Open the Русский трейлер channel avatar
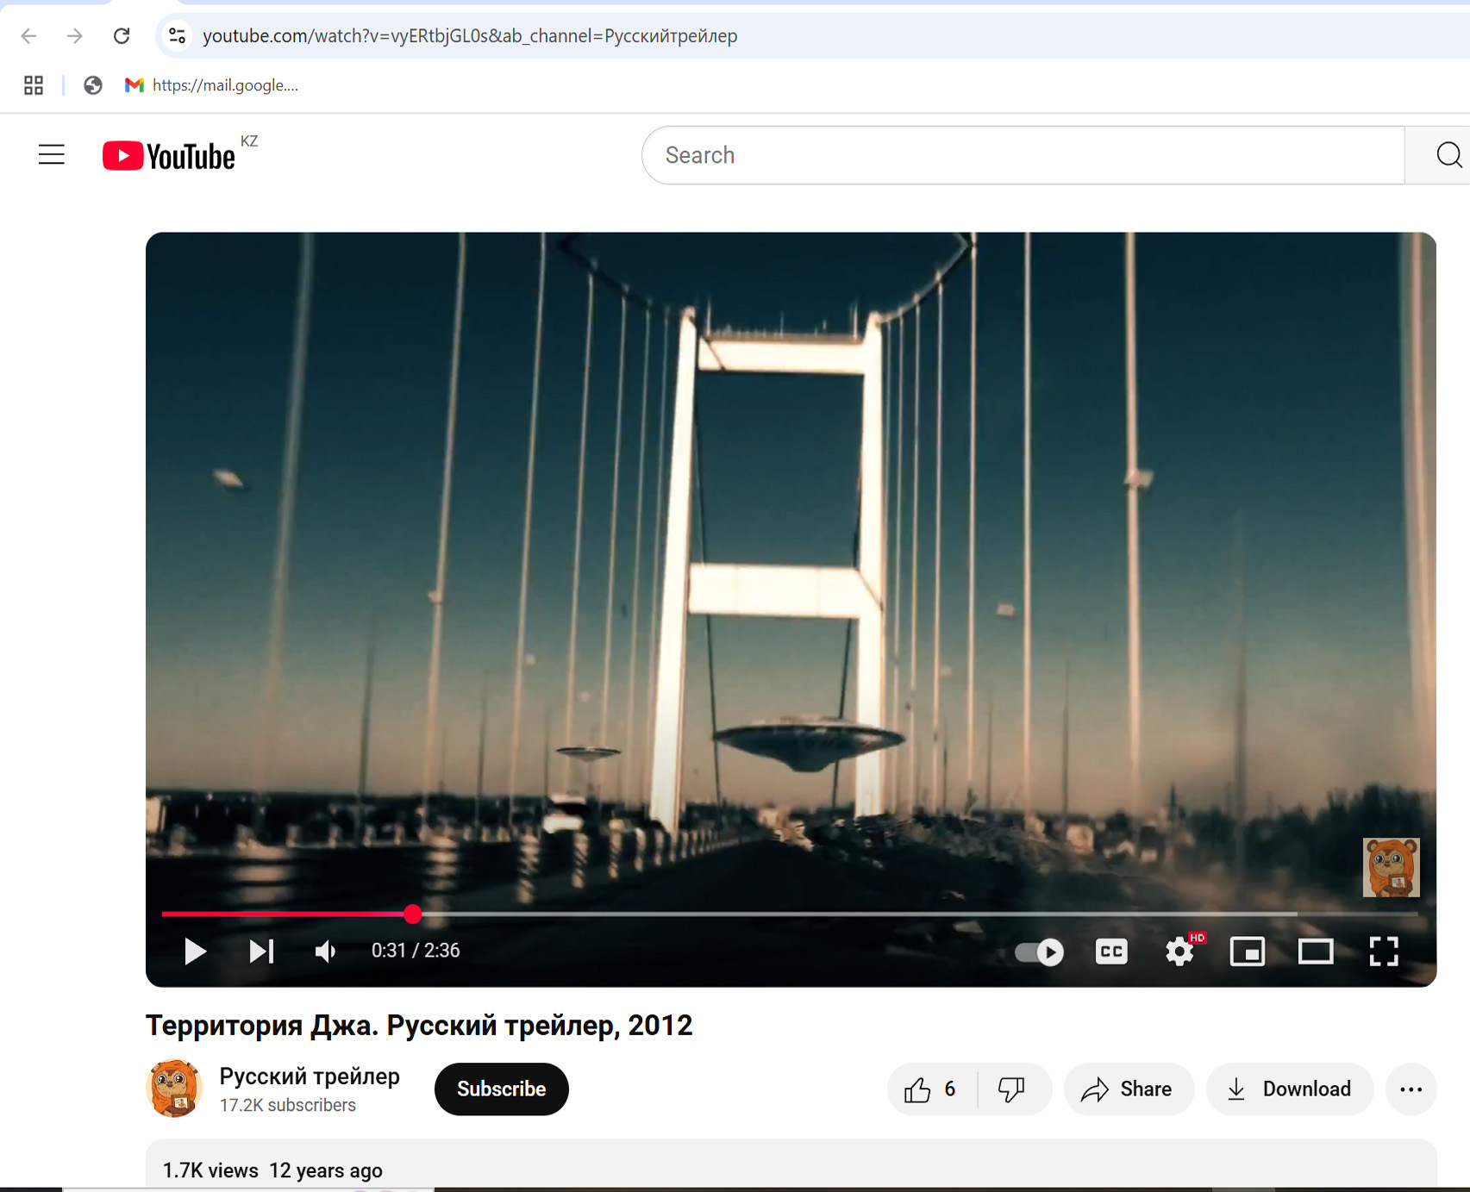The height and width of the screenshot is (1192, 1470). (x=175, y=1089)
